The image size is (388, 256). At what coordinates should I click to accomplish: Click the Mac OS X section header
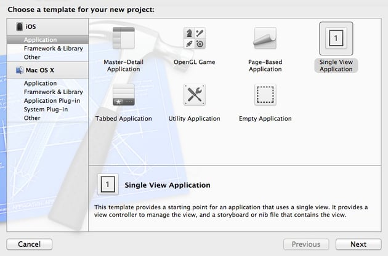pyautogui.click(x=47, y=70)
